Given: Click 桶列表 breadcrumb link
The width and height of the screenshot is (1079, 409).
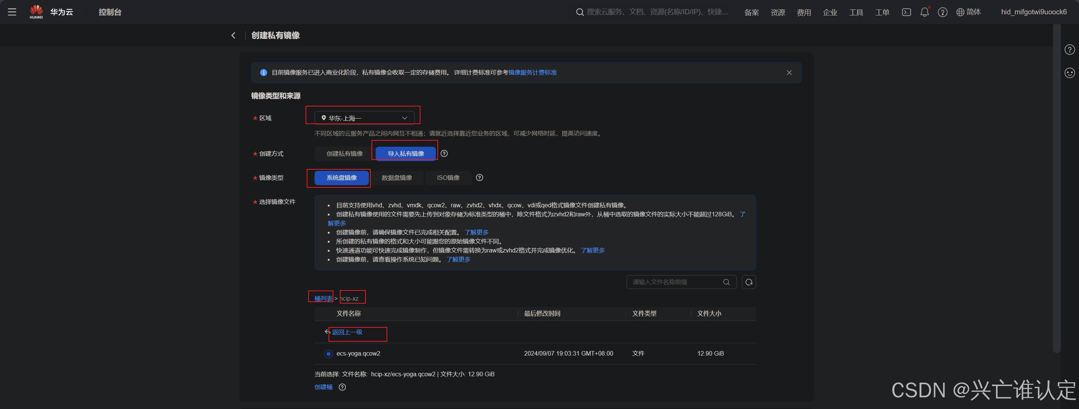Looking at the screenshot, I should [323, 299].
